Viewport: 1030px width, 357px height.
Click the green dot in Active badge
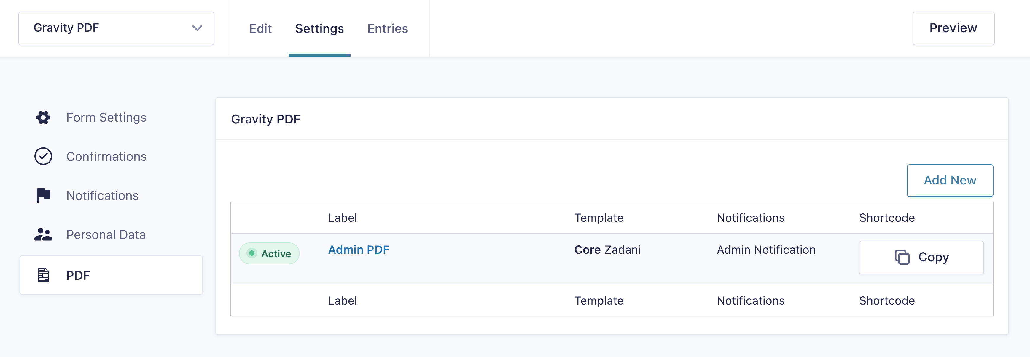(x=251, y=253)
